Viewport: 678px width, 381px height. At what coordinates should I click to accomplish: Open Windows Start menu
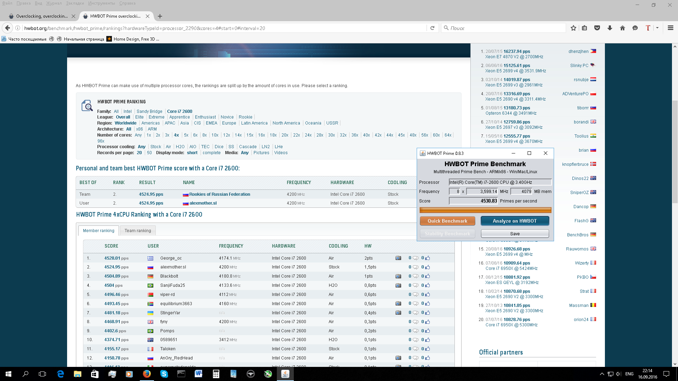tap(8, 374)
